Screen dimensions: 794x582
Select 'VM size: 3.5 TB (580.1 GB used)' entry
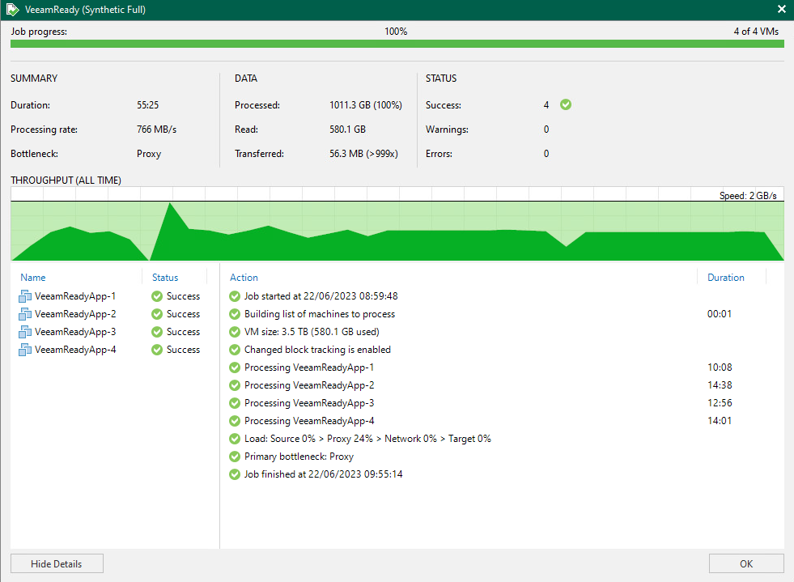pyautogui.click(x=312, y=332)
